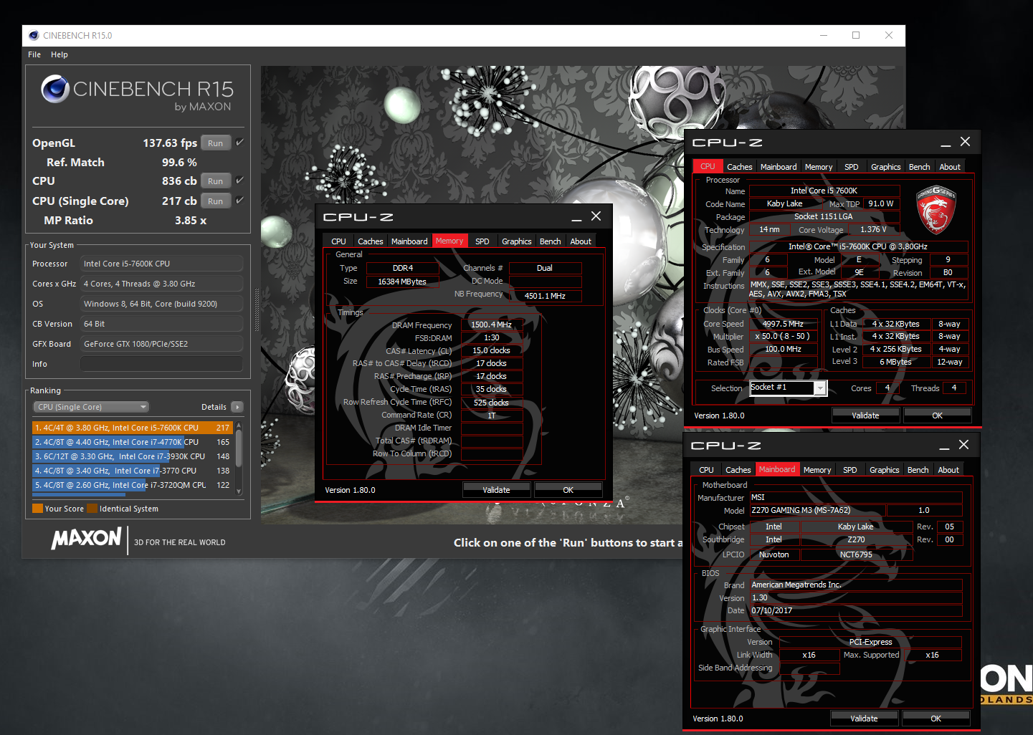
Task: Switch to CPU tab in Mainboard CPU-Z window
Action: tap(707, 470)
